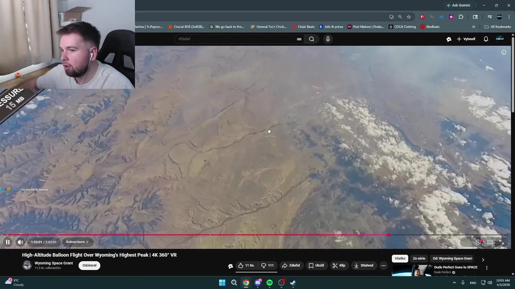Click sparkle icon left of like button
The image size is (515, 289).
click(231, 266)
